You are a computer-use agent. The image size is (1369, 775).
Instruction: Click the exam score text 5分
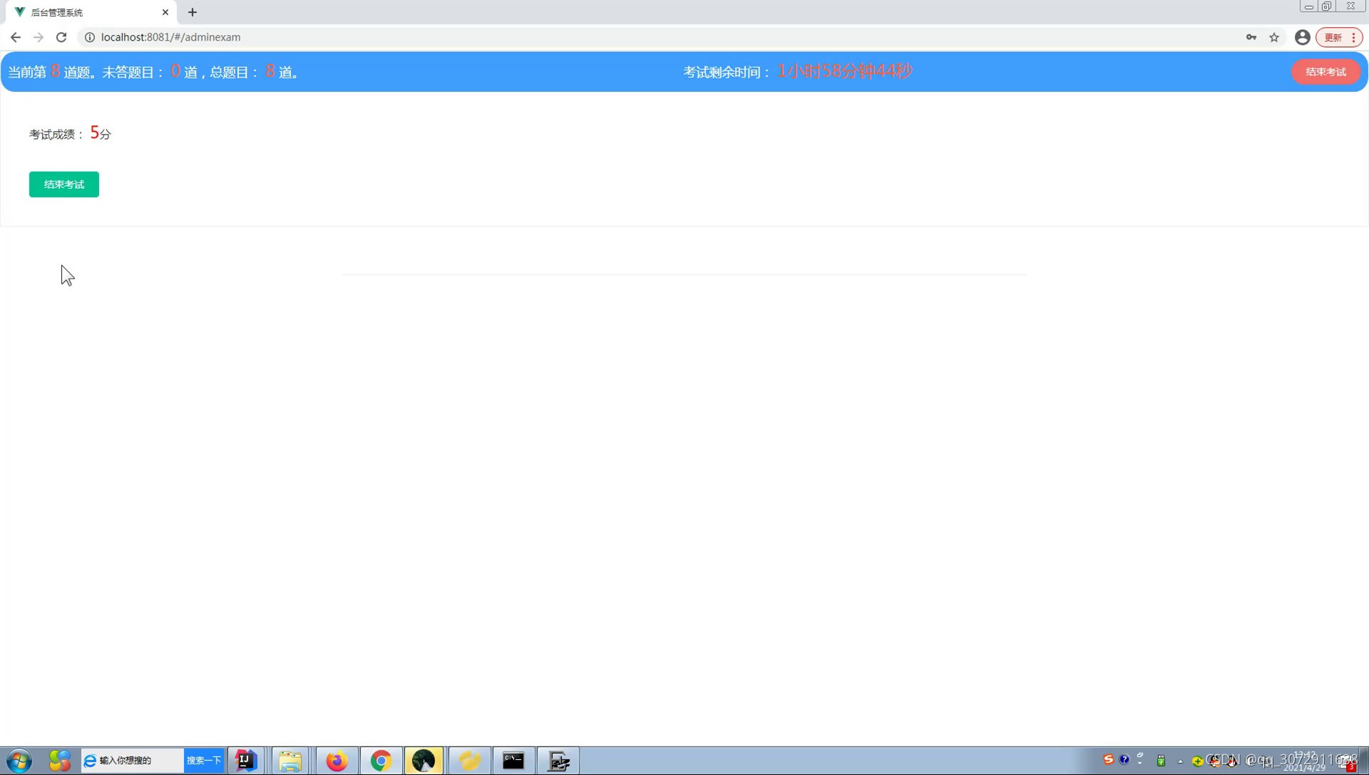pos(101,133)
